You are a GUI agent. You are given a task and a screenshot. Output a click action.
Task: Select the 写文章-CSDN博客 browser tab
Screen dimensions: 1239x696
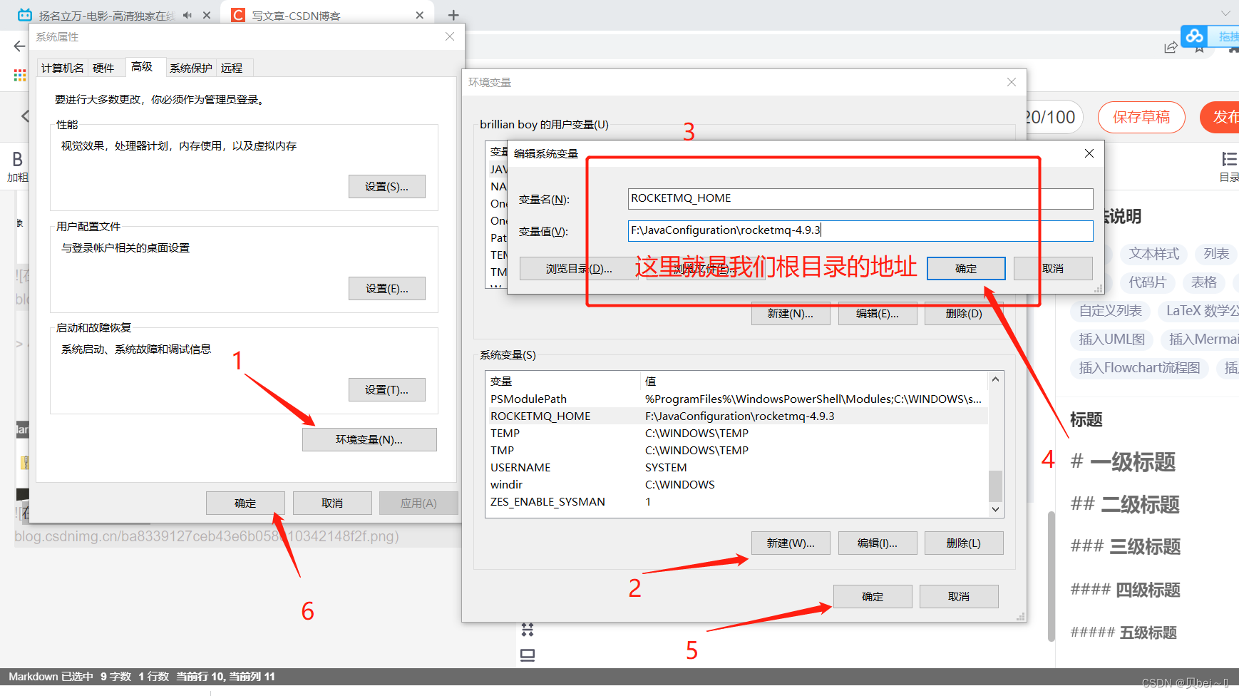pos(328,15)
